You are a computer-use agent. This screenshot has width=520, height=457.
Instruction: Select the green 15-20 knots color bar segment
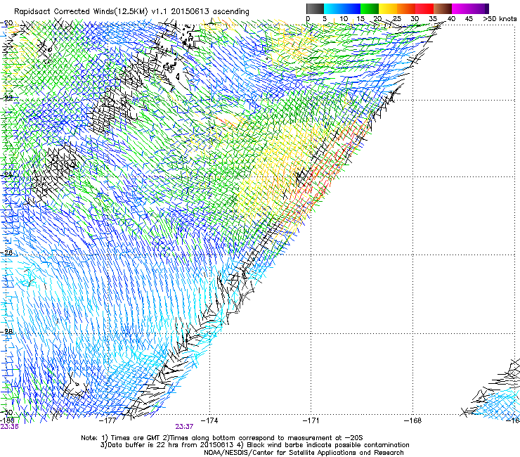pos(370,8)
